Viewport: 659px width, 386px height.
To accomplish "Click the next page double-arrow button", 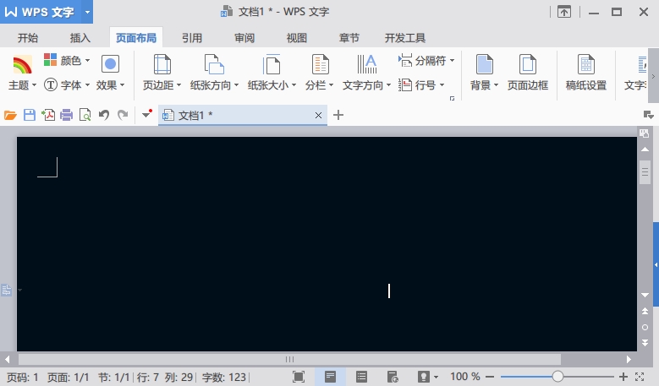I will (x=645, y=343).
